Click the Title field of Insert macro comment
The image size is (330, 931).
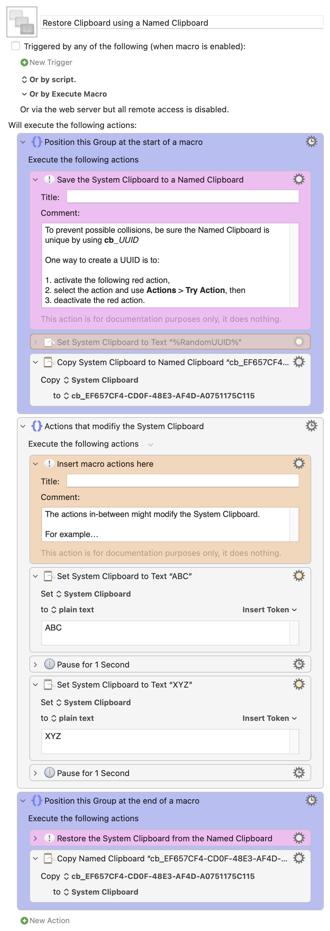[x=183, y=481]
